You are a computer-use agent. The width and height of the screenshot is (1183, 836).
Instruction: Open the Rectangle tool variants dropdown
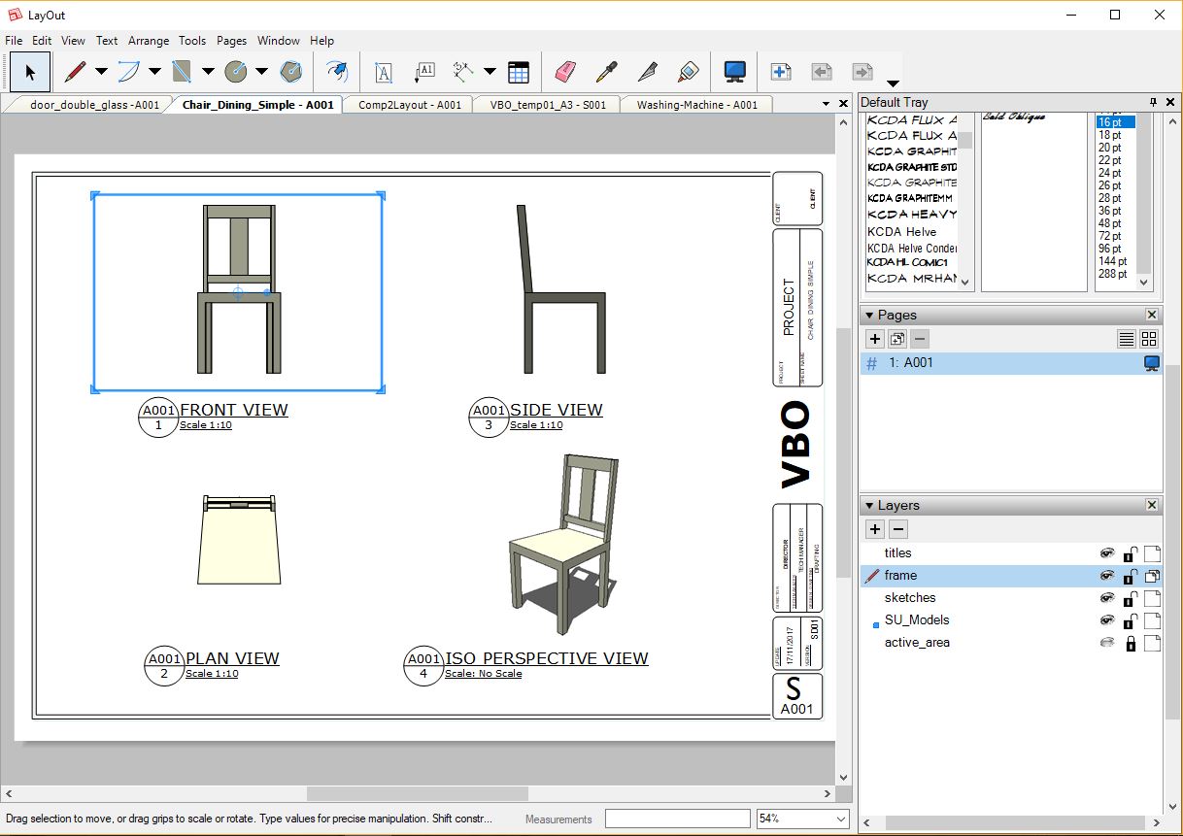point(209,71)
